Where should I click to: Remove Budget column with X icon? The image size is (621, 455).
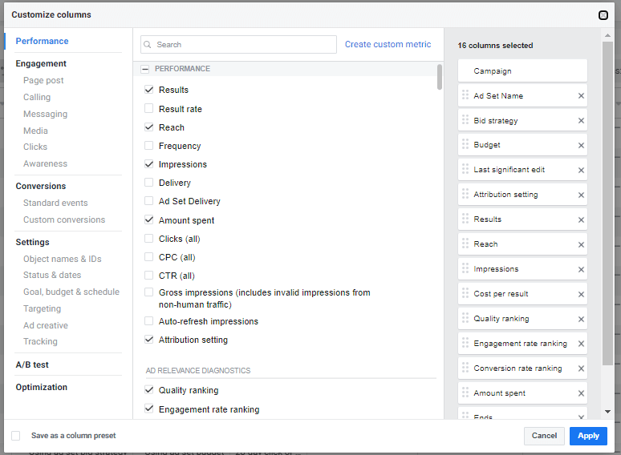(581, 145)
